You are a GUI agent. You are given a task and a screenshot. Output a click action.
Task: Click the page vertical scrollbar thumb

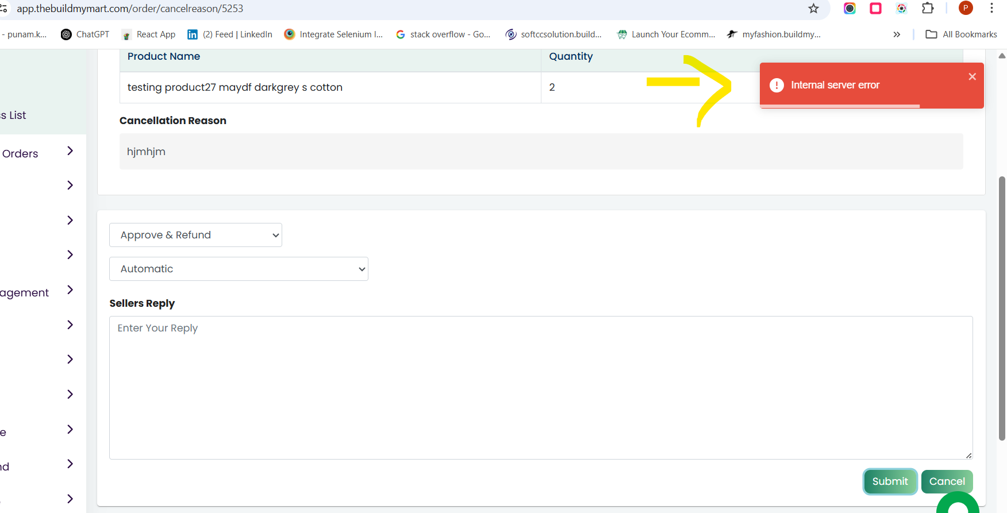pyautogui.click(x=1002, y=308)
